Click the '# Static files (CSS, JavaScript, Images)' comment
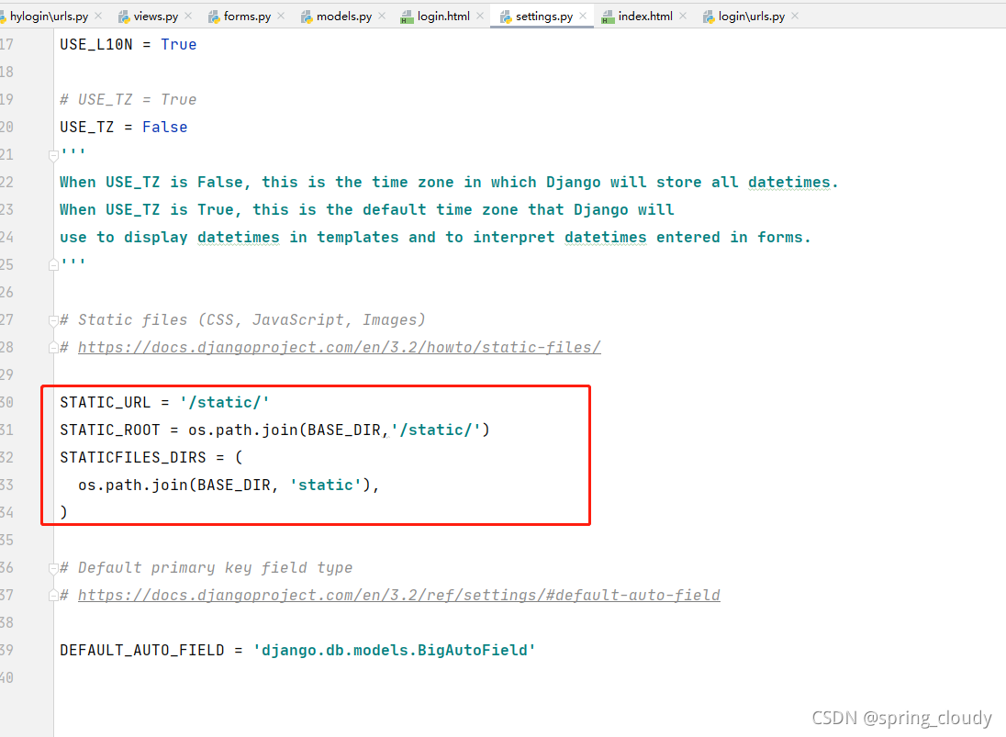 242,319
